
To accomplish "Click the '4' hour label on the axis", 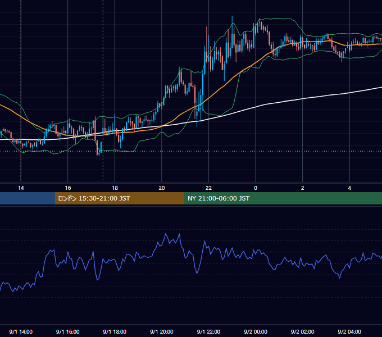I will click(x=349, y=188).
